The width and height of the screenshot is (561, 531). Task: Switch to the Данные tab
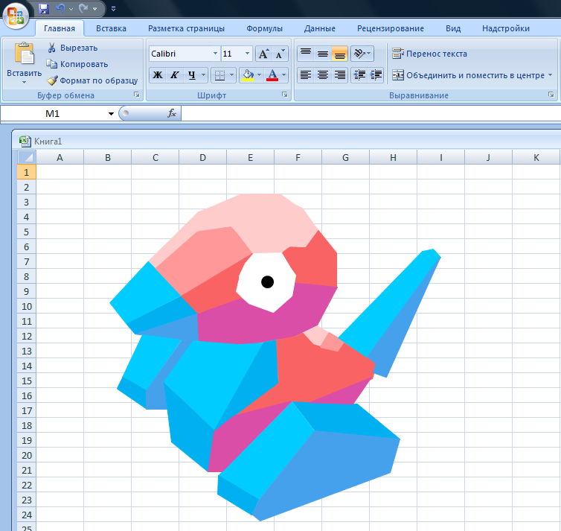coord(319,28)
